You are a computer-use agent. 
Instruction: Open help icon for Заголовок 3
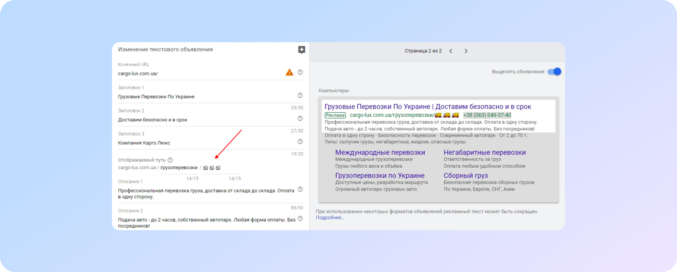pyautogui.click(x=300, y=142)
